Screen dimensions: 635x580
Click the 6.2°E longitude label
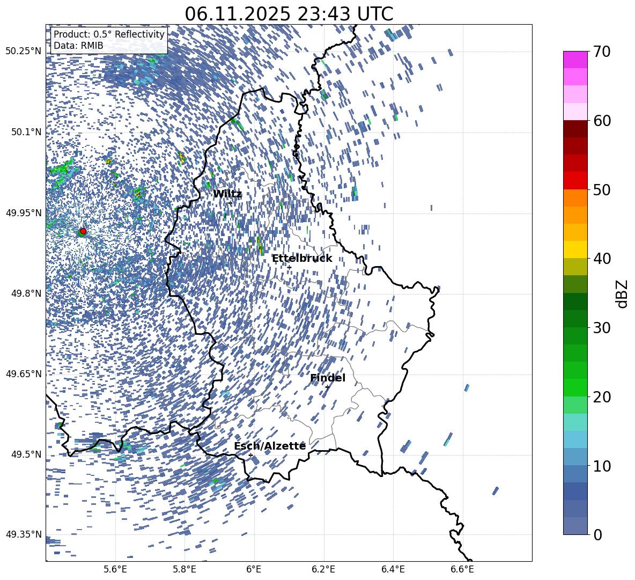323,570
